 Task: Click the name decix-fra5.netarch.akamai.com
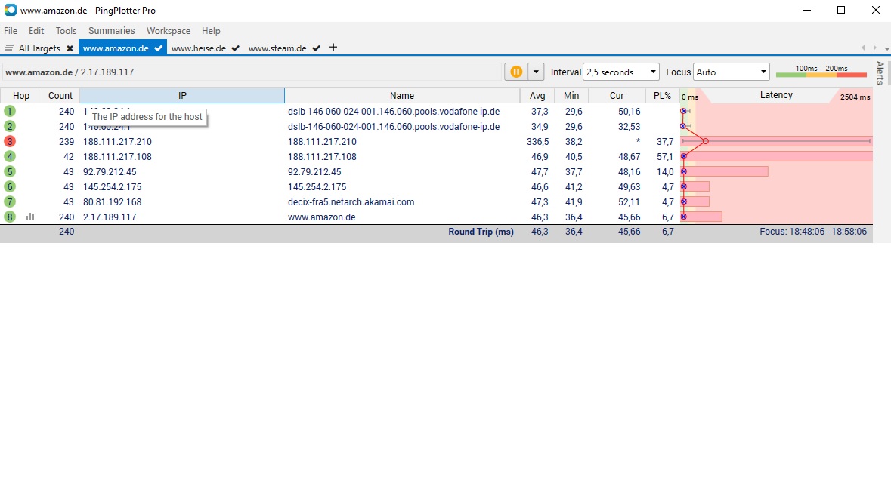351,202
